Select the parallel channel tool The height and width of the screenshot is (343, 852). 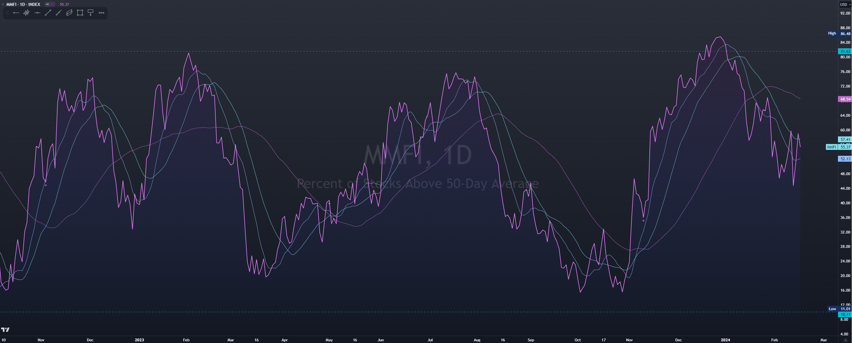69,13
